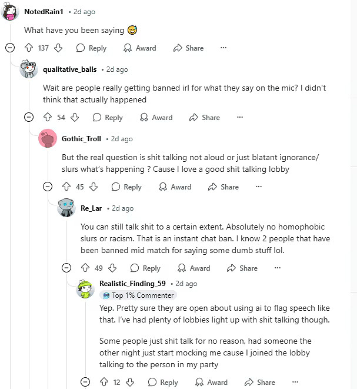
Task: Give an Award to Re_Lar's comment
Action: [193, 268]
